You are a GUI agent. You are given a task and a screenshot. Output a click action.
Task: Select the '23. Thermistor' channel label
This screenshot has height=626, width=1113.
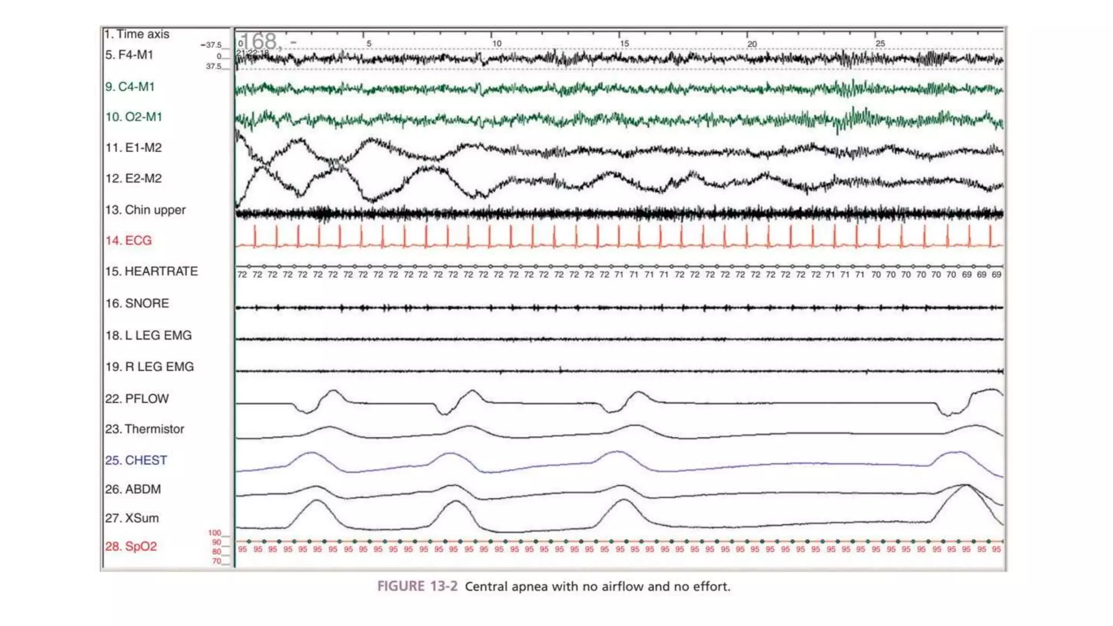coord(145,429)
